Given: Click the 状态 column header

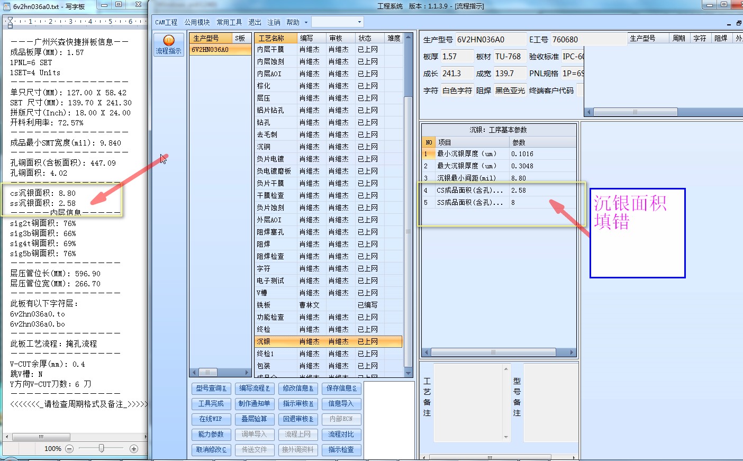Looking at the screenshot, I should (370, 38).
